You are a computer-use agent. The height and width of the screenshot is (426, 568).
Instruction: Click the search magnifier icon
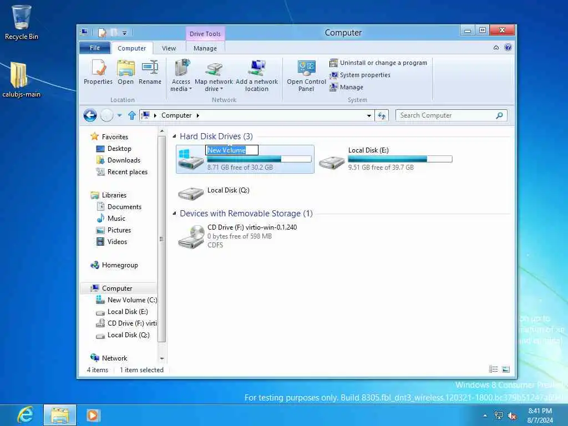[x=500, y=115]
